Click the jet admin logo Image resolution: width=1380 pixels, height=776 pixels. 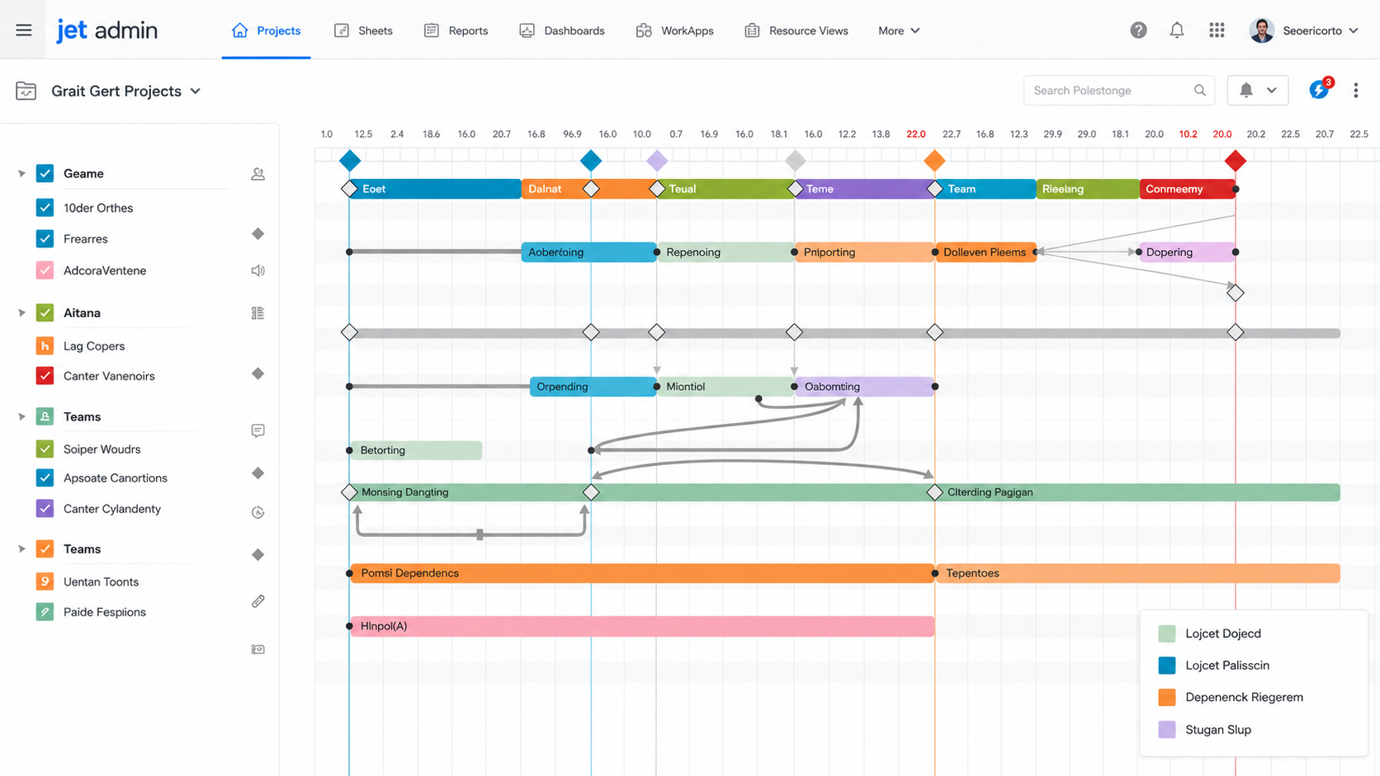tap(107, 31)
